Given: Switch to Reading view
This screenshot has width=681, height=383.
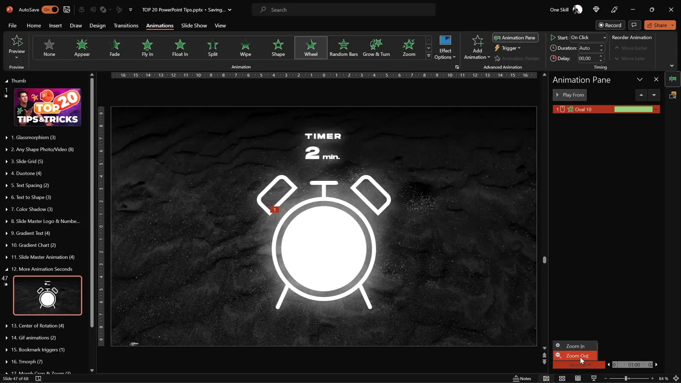Looking at the screenshot, I should pyautogui.click(x=578, y=378).
